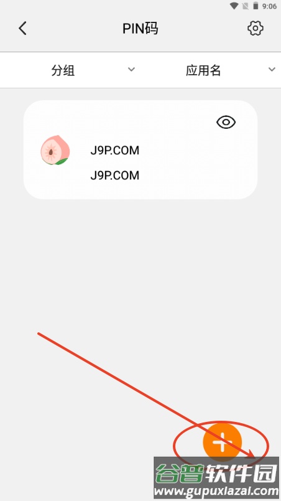
Task: Tap the PIN码 page title
Action: (x=140, y=29)
